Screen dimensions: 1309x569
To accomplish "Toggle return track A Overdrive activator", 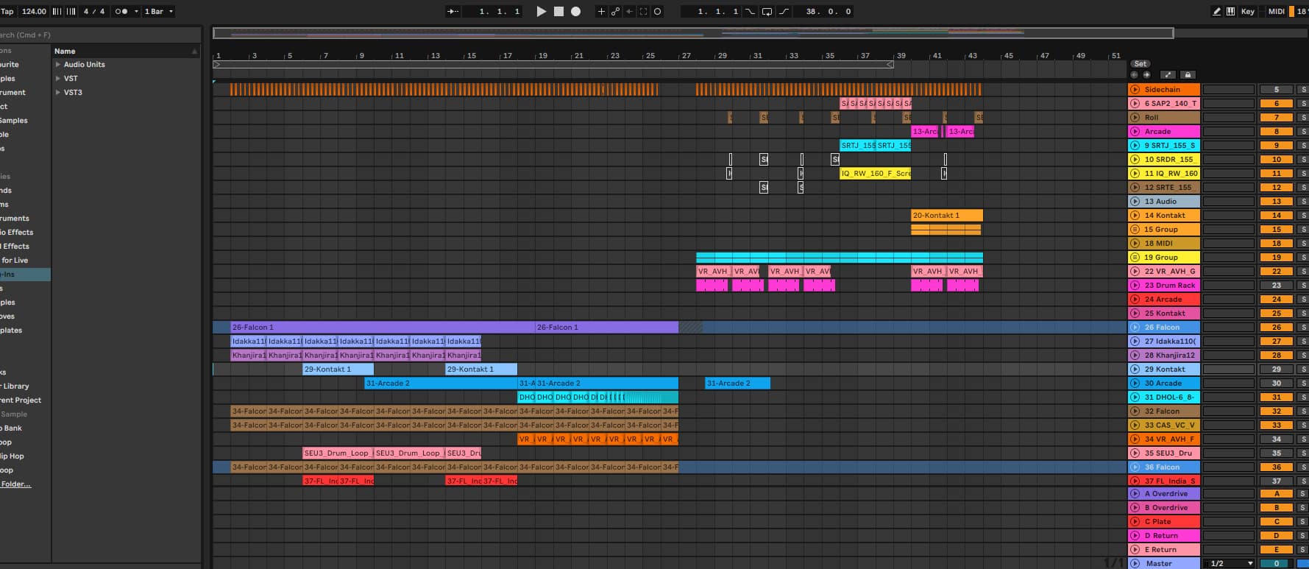I will (x=1276, y=494).
